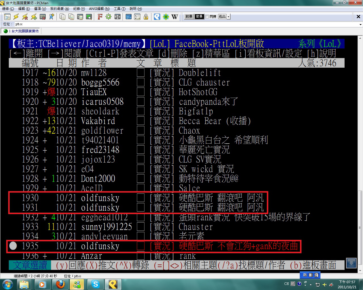Click the 送出 send button
Screen dimensions: 363x290
coord(222,17)
